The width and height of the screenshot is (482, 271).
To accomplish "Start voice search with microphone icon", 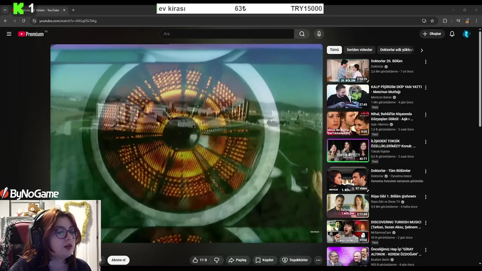I will click(x=319, y=34).
